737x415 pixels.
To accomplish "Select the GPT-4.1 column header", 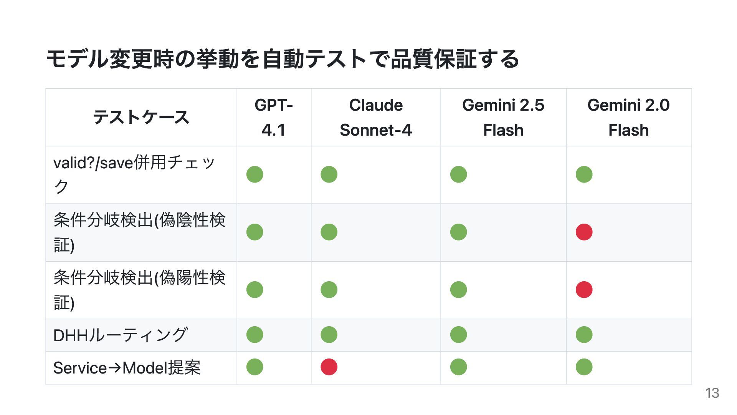I will (x=274, y=118).
